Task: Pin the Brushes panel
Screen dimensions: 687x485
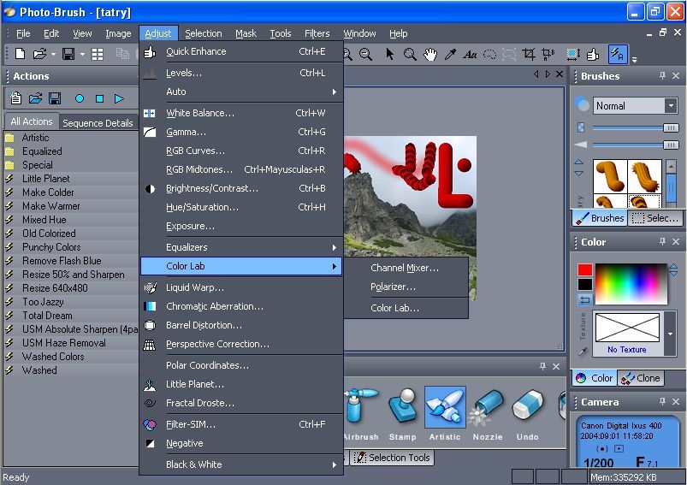Action: pyautogui.click(x=662, y=76)
